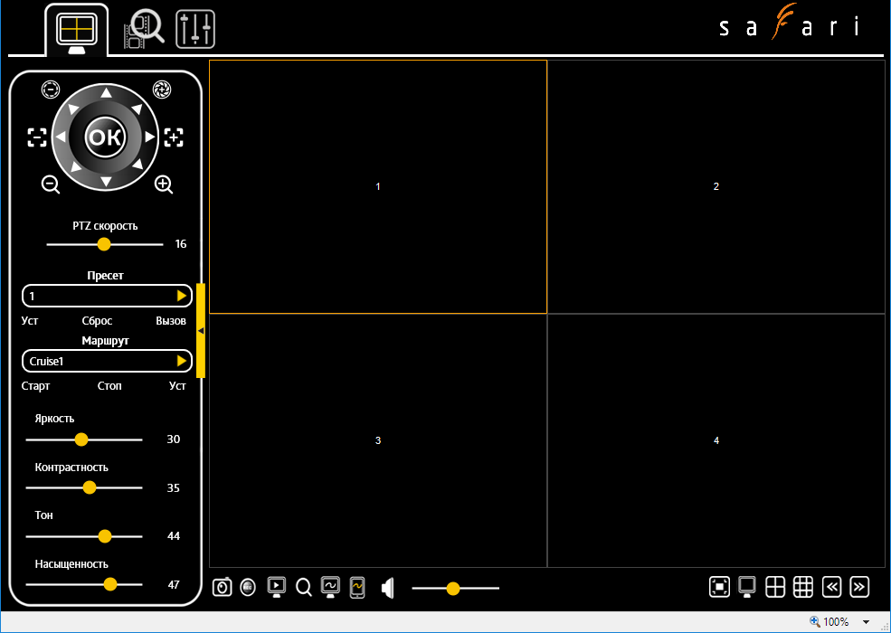Toggle fullscreen view mode
This screenshot has width=891, height=633.
click(720, 587)
